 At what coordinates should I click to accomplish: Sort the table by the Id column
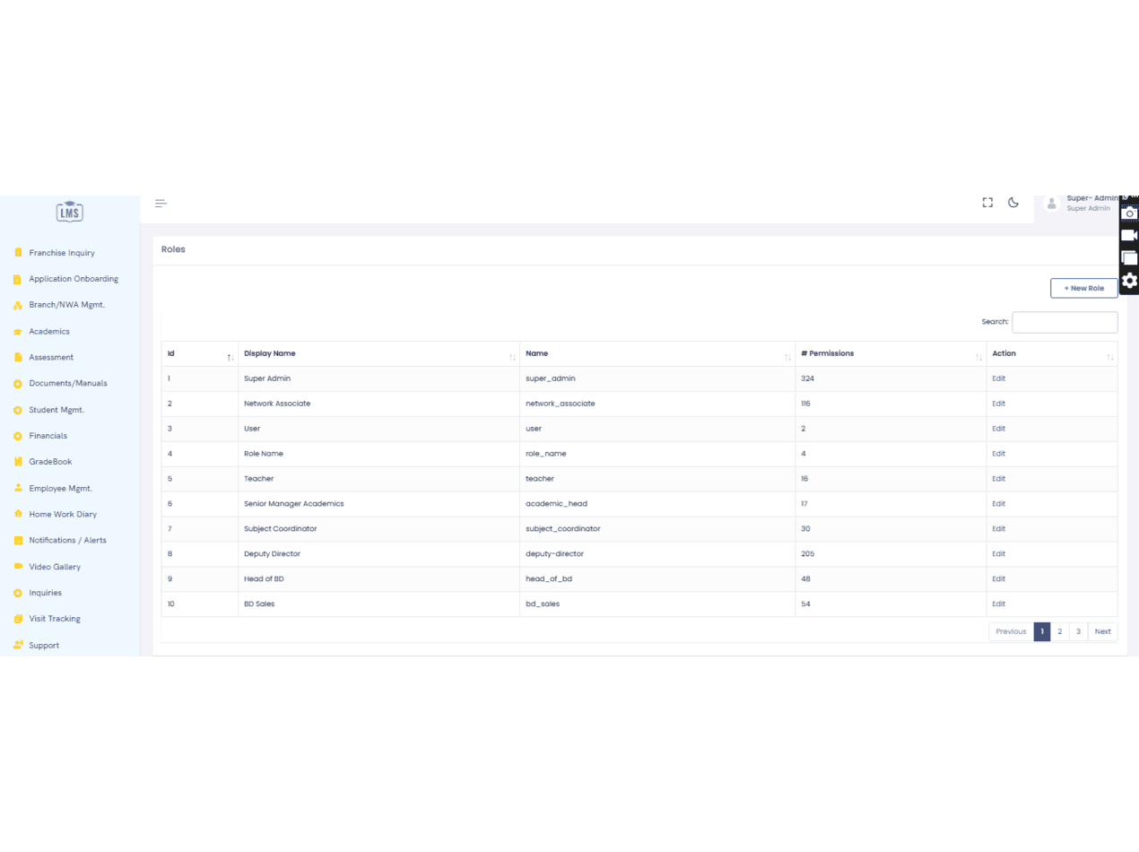point(199,353)
